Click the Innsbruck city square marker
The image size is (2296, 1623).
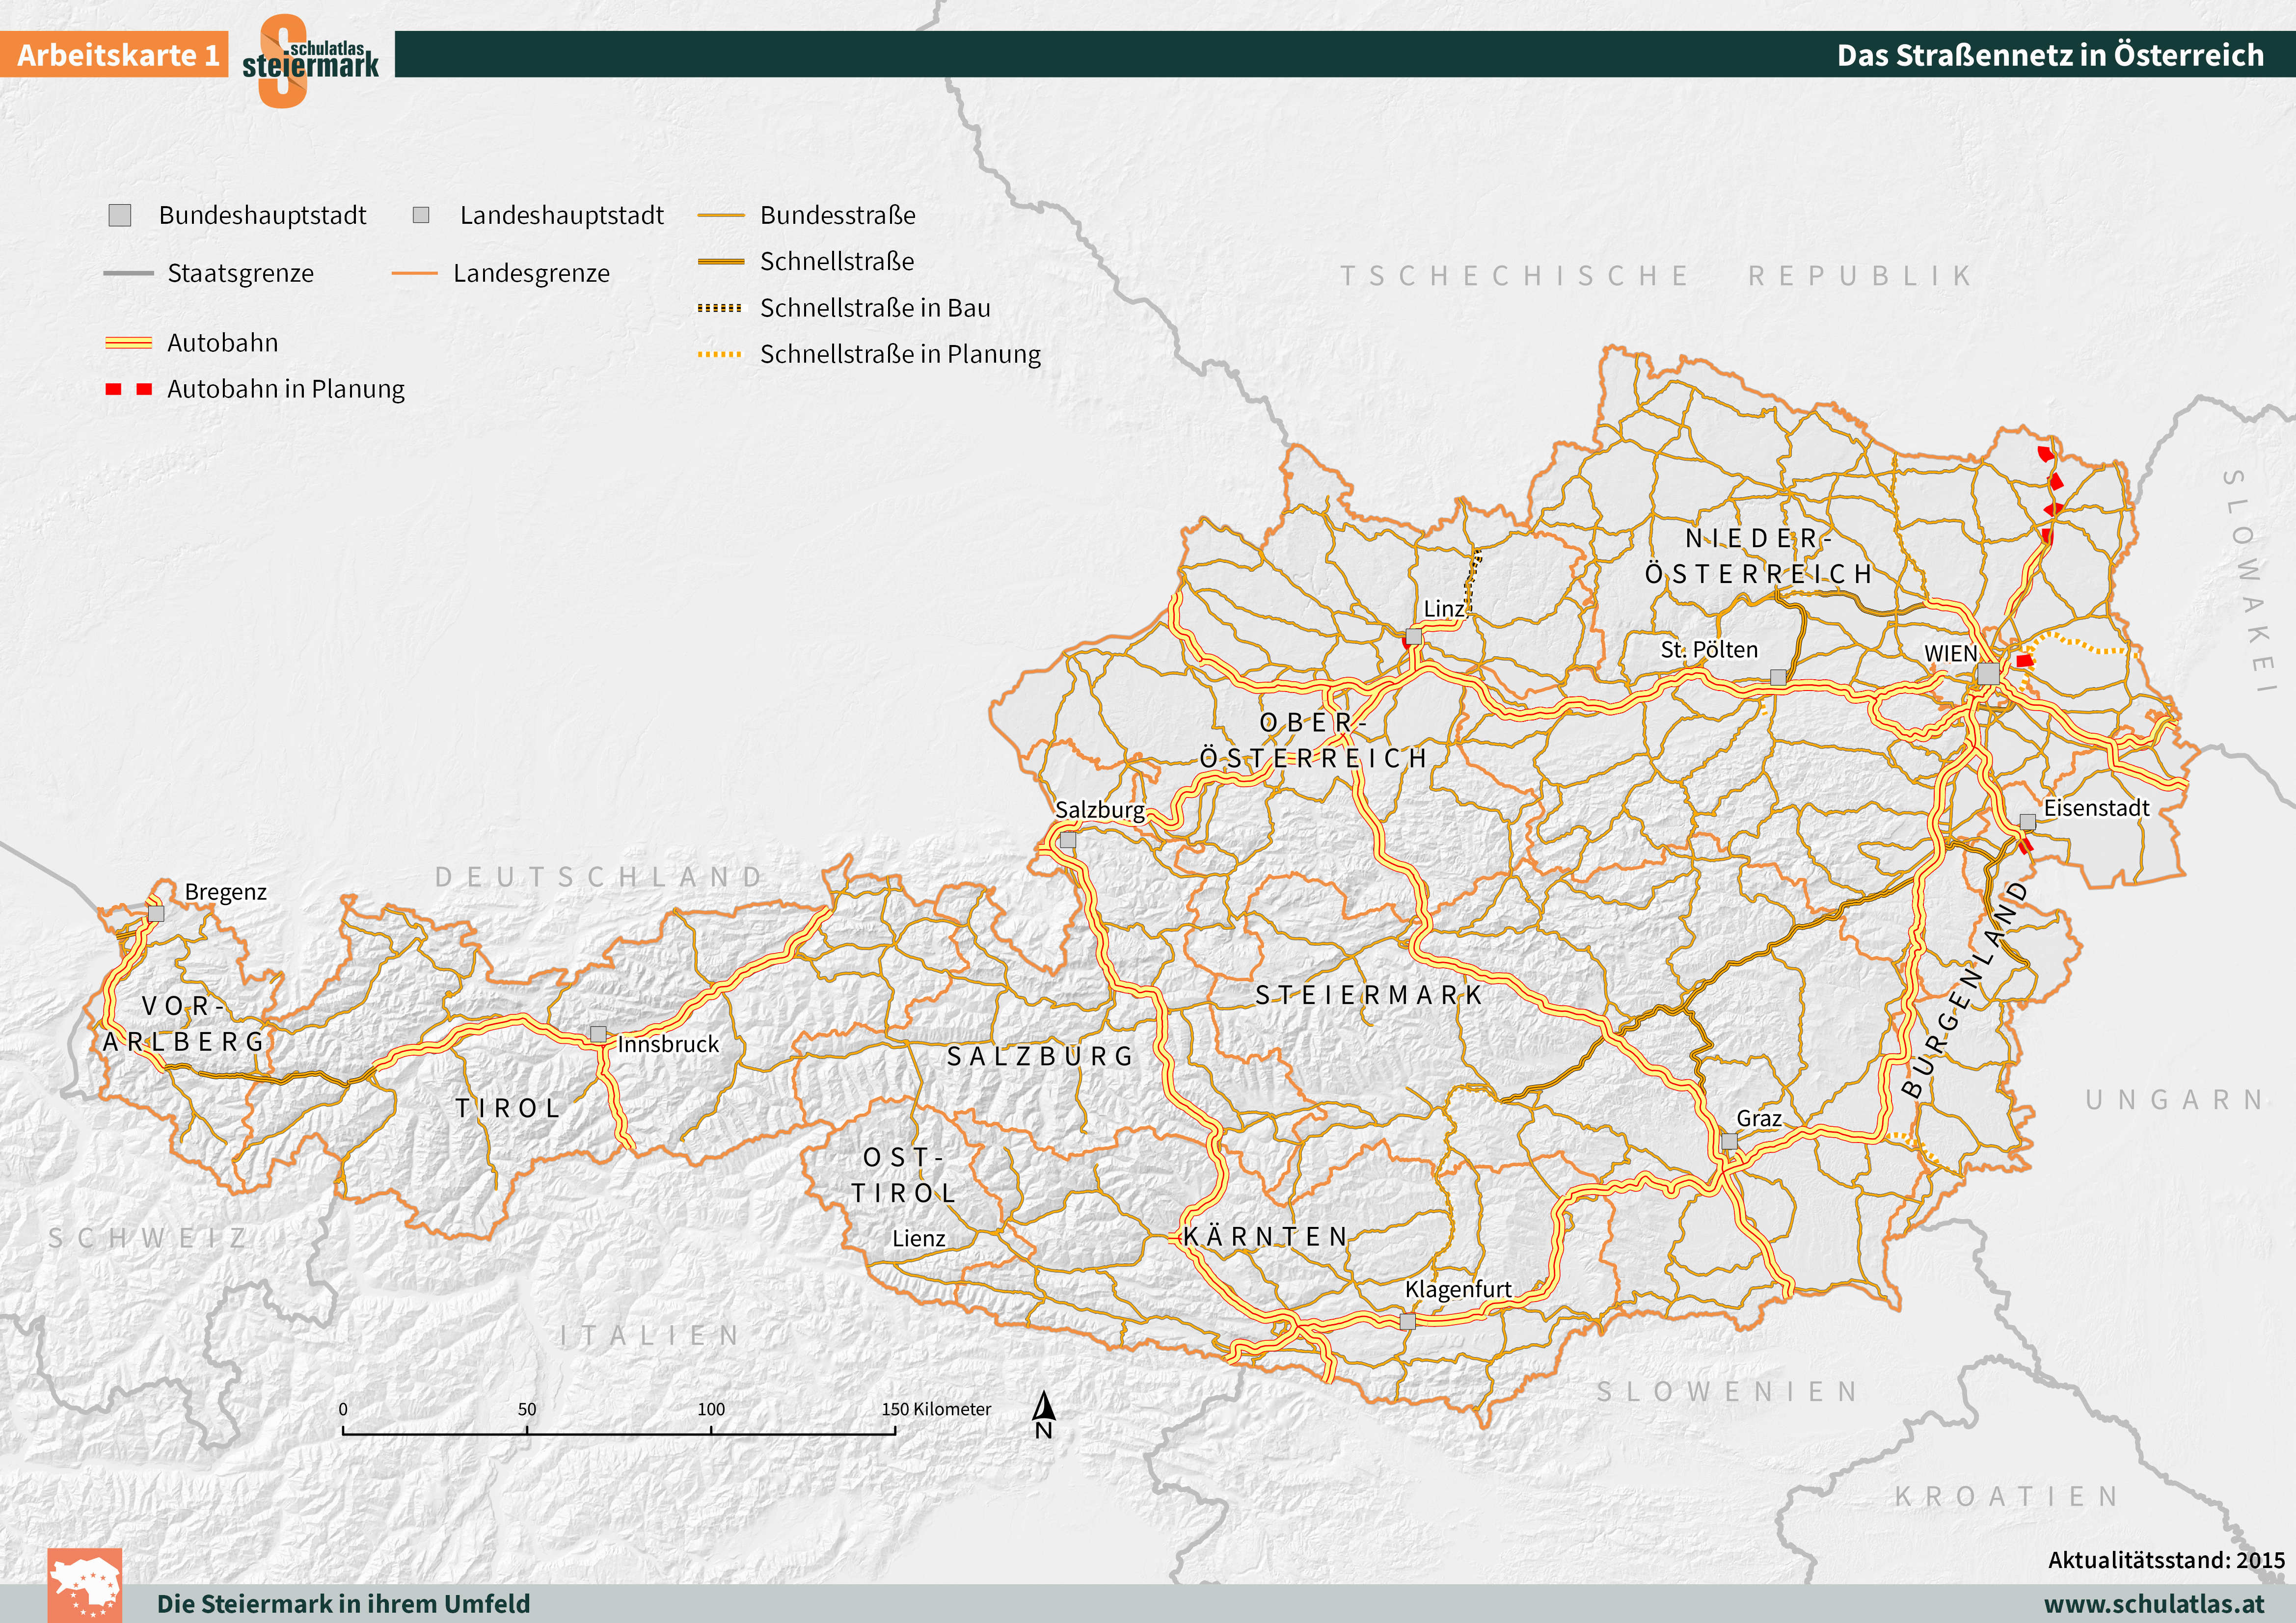coord(598,1033)
